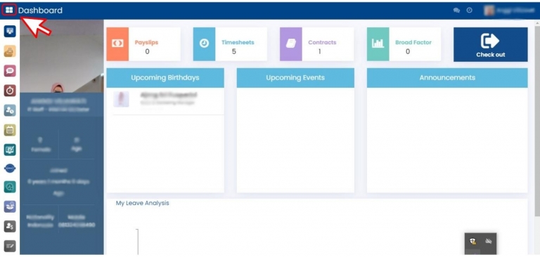The image size is (540, 257).
Task: Open the Broad Factor stat card
Action: [x=404, y=44]
